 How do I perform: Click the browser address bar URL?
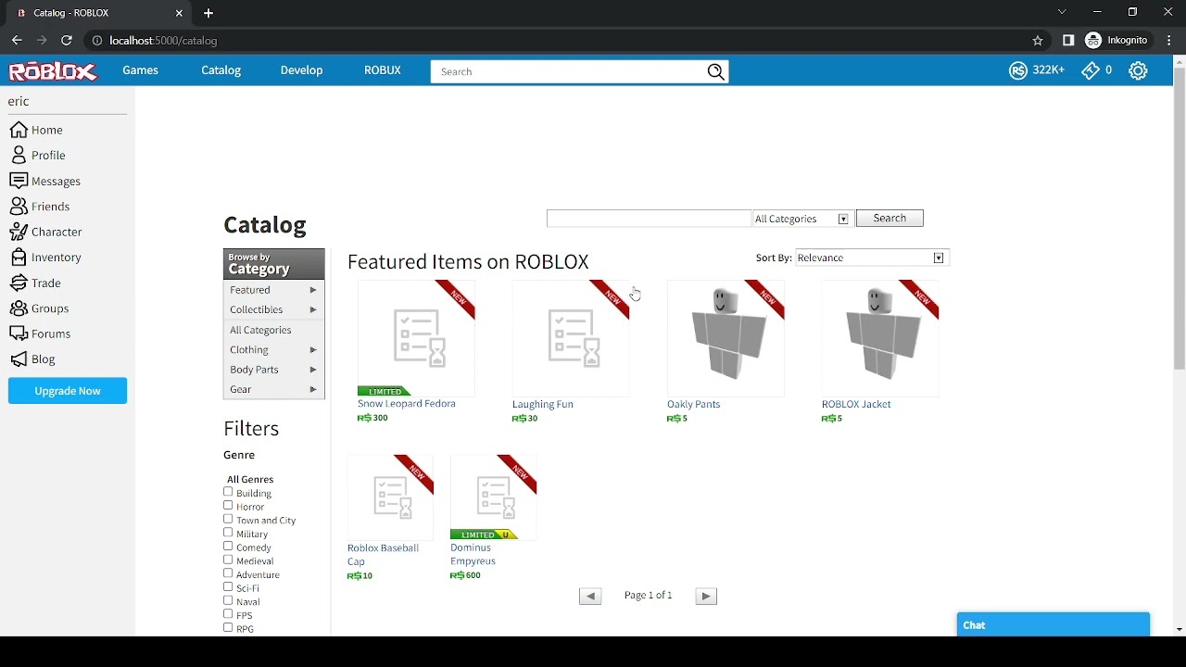coord(163,41)
